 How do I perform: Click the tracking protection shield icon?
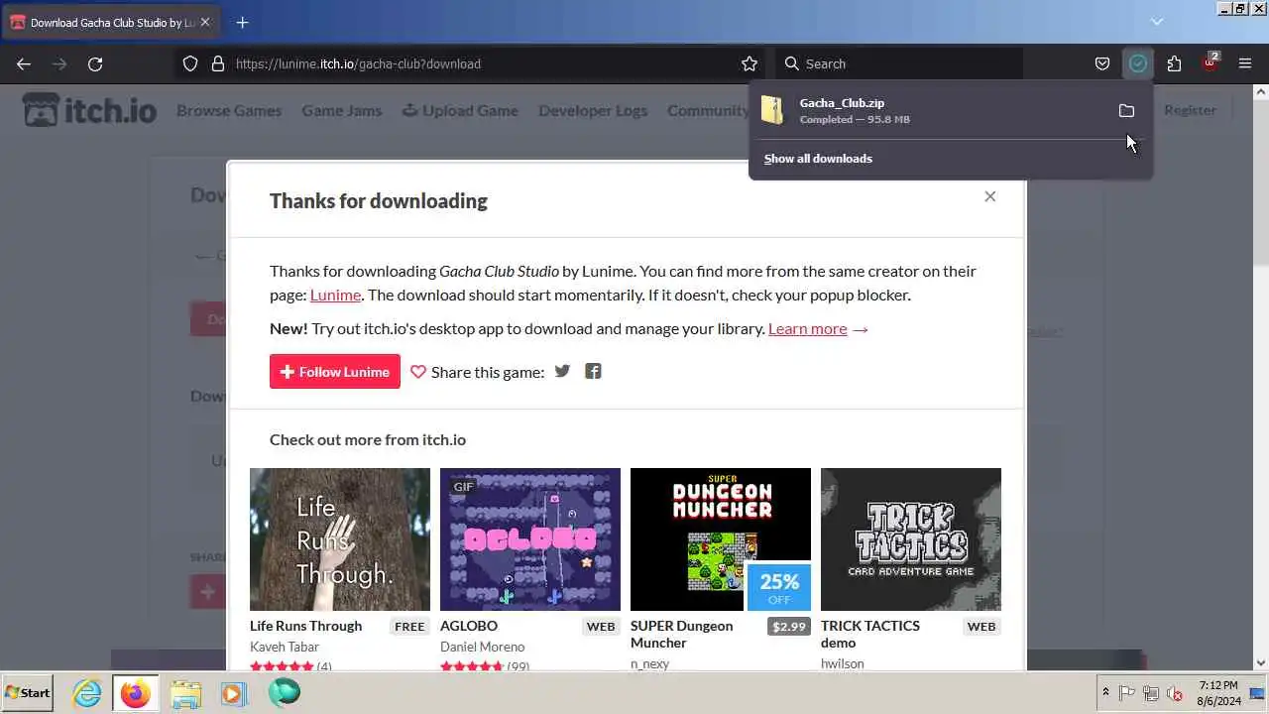[x=190, y=63]
